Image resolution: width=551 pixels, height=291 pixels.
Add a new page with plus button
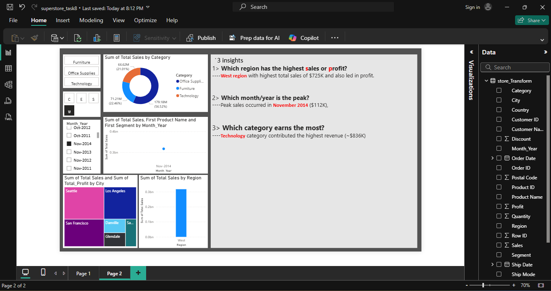(138, 273)
